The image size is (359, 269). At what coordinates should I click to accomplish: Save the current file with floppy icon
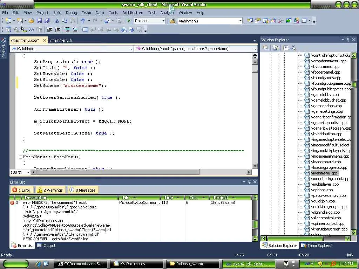(x=39, y=21)
